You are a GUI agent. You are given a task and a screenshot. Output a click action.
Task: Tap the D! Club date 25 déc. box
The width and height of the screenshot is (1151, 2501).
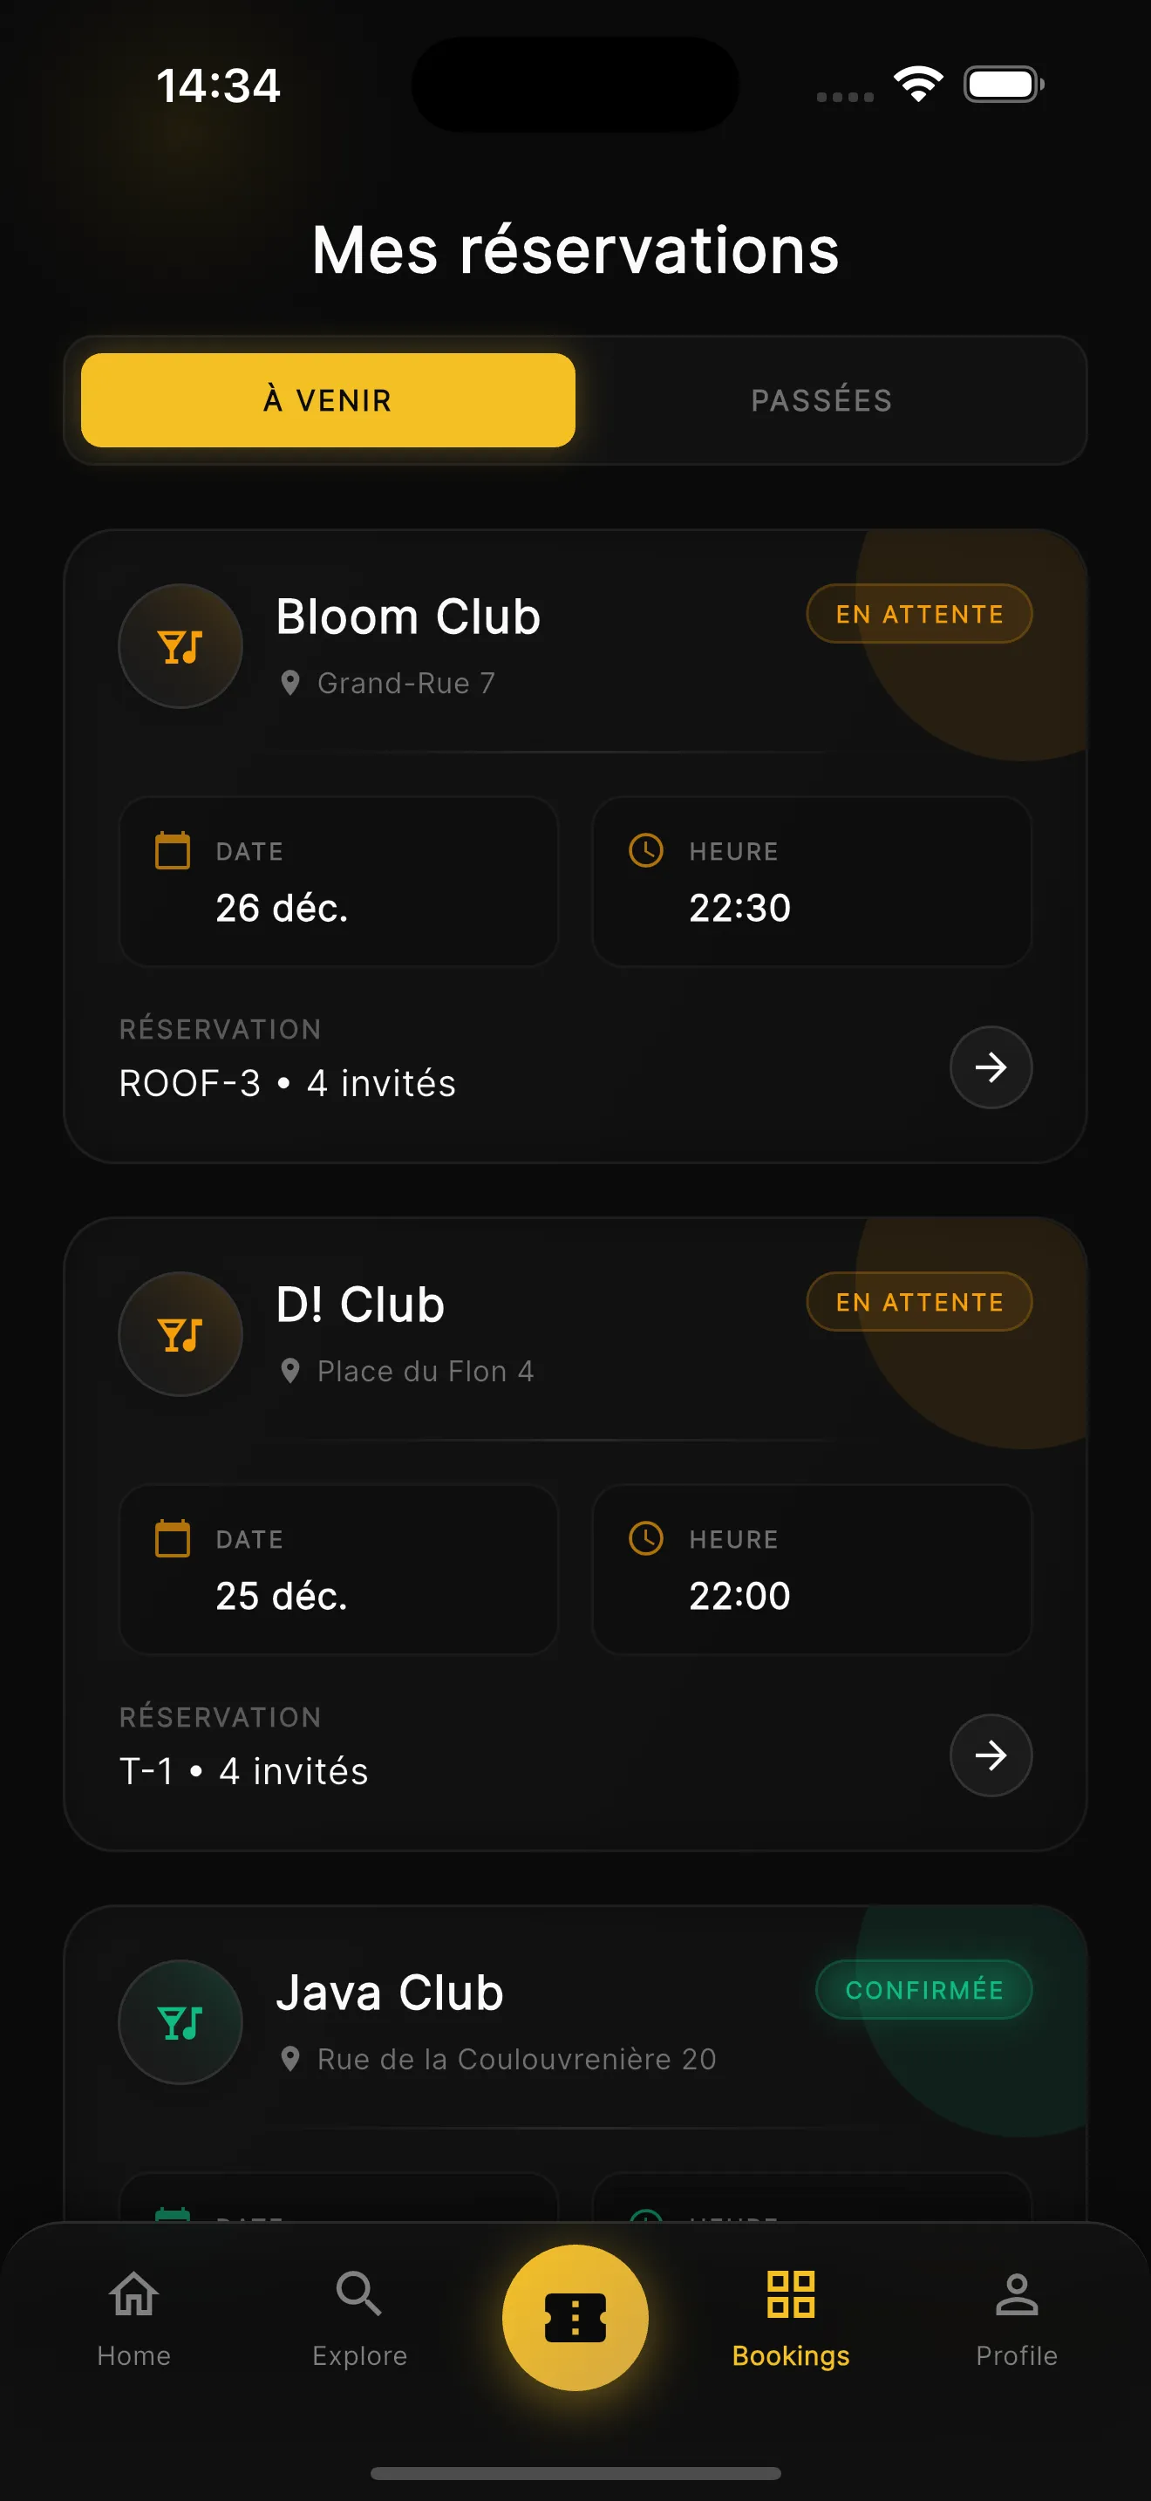[338, 1569]
